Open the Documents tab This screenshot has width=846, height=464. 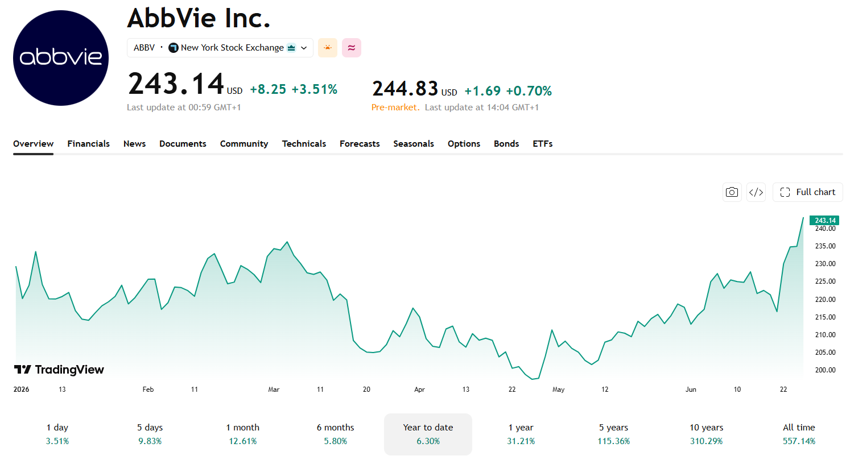(183, 144)
